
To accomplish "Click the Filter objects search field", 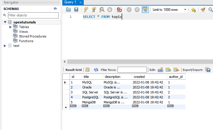I will [33, 15].
